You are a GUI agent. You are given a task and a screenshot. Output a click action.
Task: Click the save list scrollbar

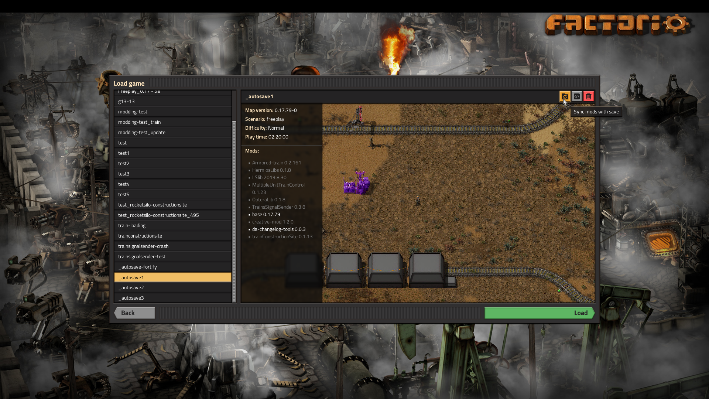click(x=234, y=211)
